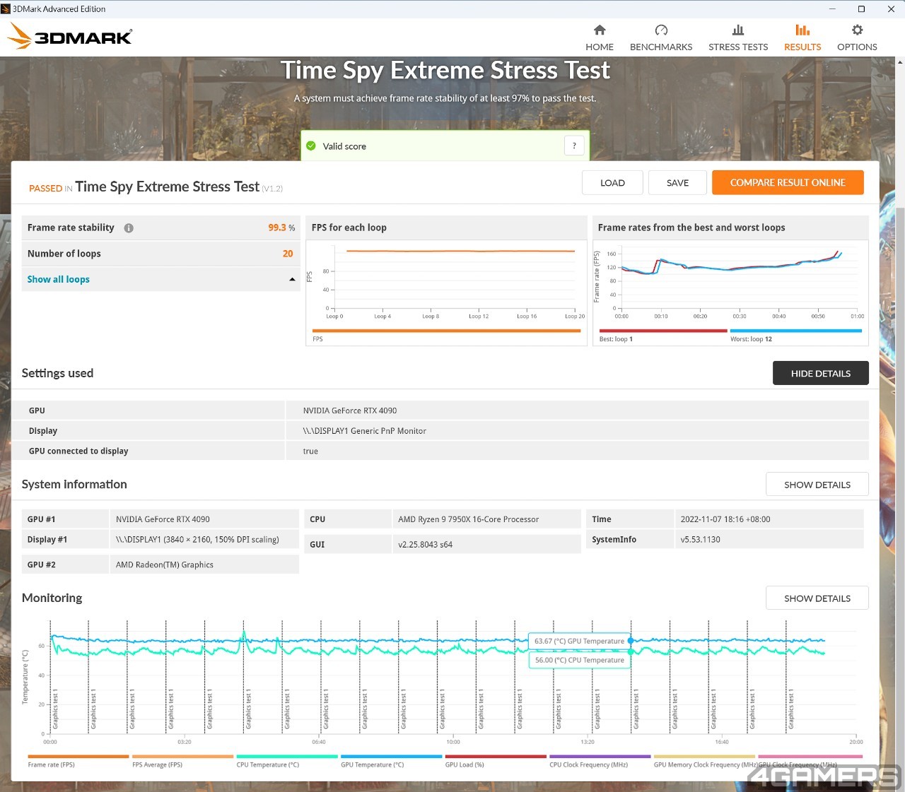Toggle CPU Clock Frequency legend item
The height and width of the screenshot is (792, 905).
tap(600, 760)
